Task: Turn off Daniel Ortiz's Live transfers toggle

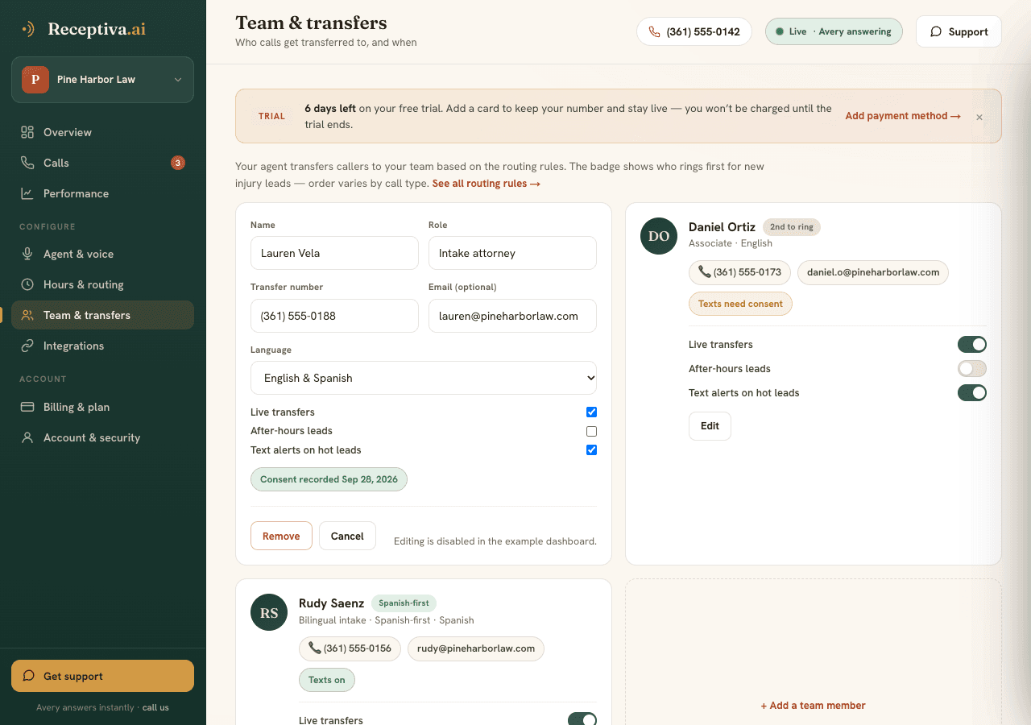Action: [972, 345]
